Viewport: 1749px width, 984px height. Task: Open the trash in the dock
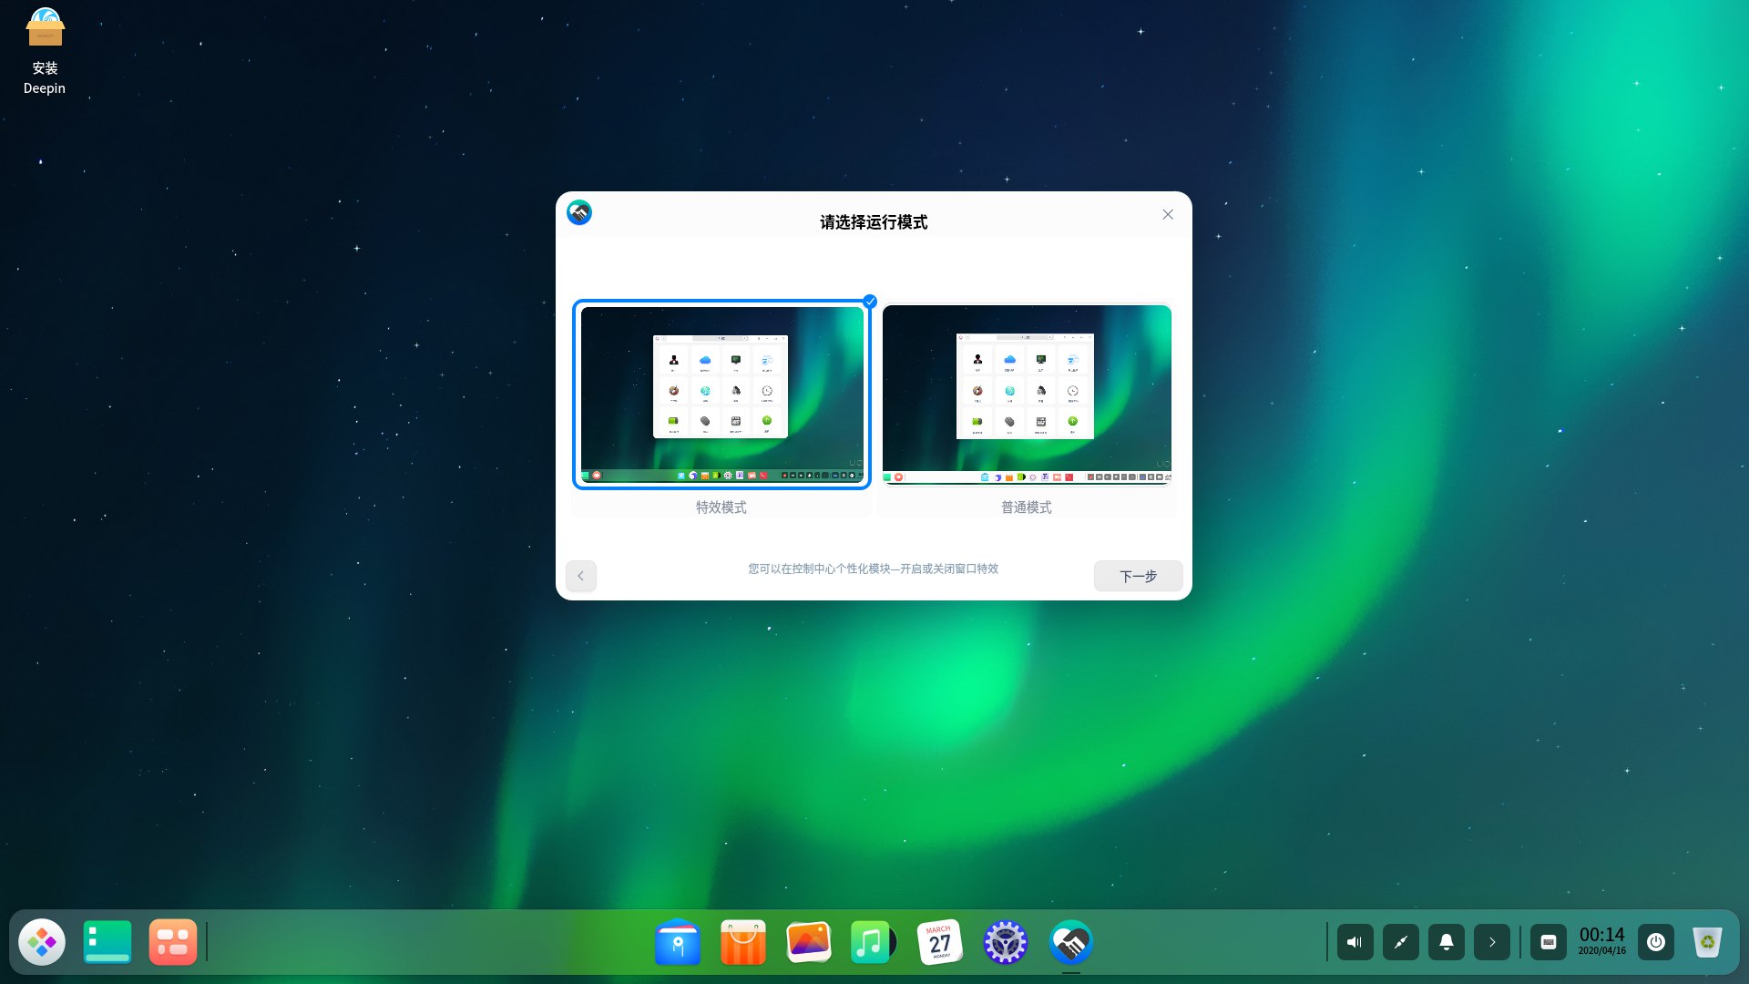pyautogui.click(x=1707, y=942)
